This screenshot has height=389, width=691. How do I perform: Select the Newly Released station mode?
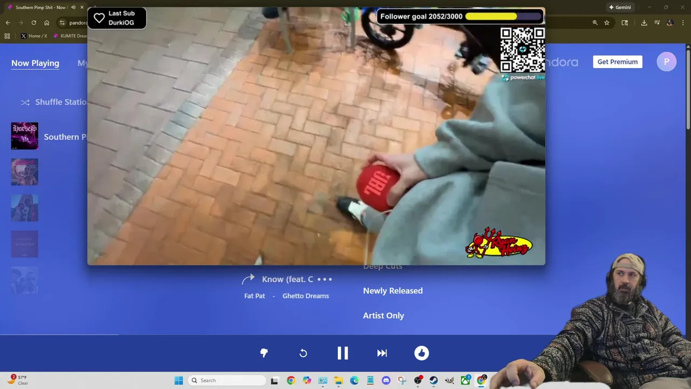click(393, 291)
